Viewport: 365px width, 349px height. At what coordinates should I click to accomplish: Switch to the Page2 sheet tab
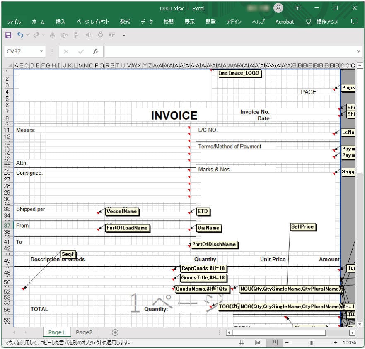tap(84, 332)
